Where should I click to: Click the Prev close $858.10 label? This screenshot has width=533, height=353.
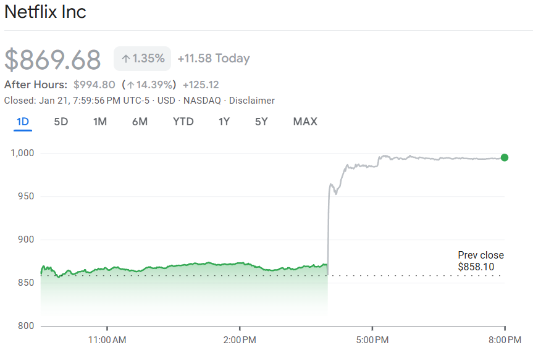click(481, 260)
